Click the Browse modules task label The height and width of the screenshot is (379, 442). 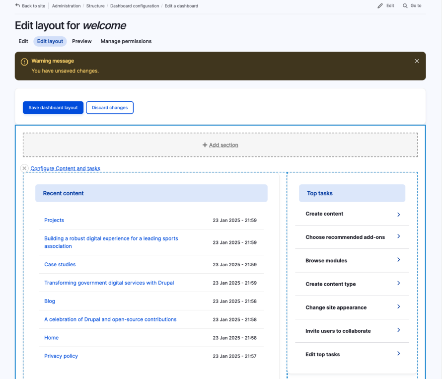(x=326, y=261)
